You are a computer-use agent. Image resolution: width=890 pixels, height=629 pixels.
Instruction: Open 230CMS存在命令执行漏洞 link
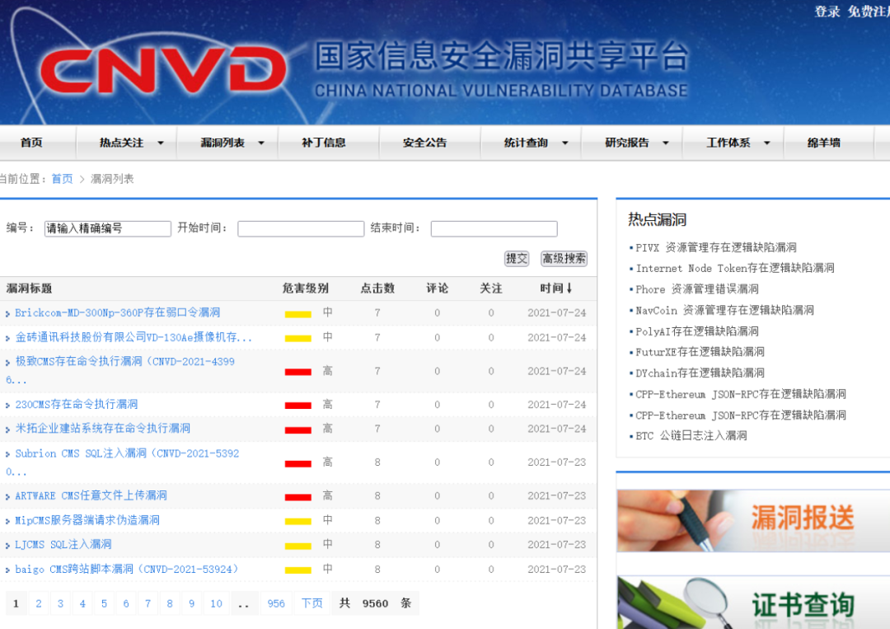76,404
